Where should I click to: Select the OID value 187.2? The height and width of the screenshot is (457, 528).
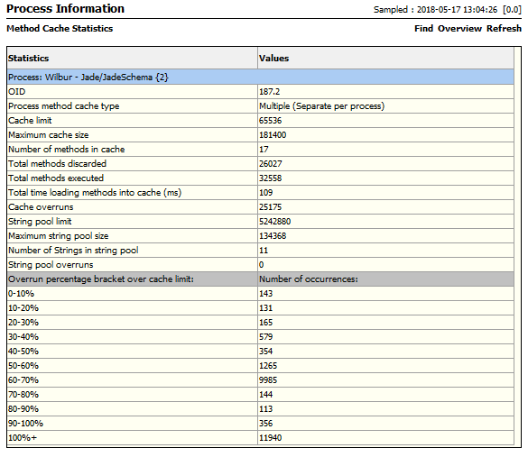pos(269,91)
